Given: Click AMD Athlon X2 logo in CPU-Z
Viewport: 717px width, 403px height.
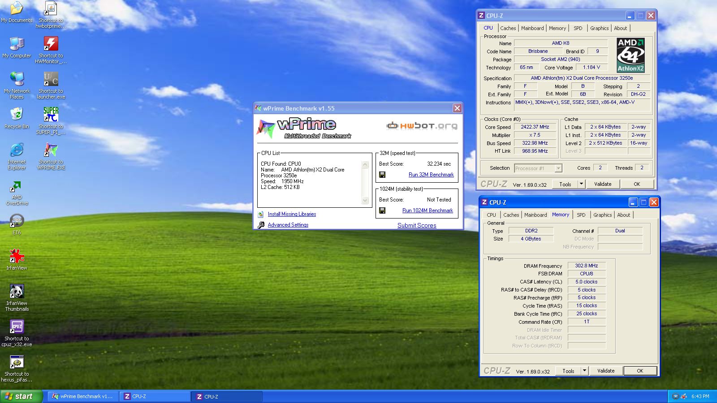Looking at the screenshot, I should point(631,55).
